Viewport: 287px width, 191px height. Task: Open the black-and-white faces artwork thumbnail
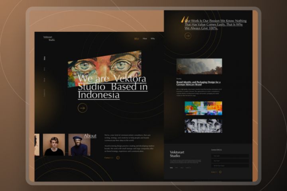pos(203,126)
